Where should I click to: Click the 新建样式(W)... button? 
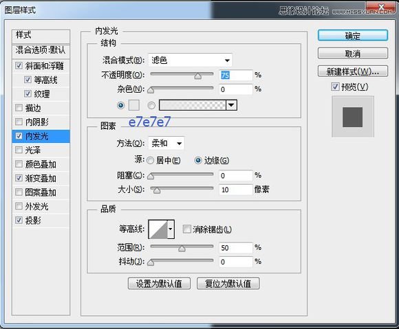coord(353,71)
